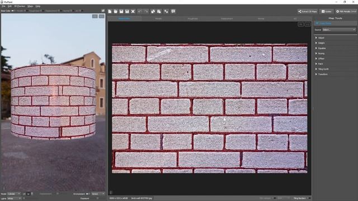358x201 pixels.
Task: Open the 3D Preview menu
Action: [20, 6]
